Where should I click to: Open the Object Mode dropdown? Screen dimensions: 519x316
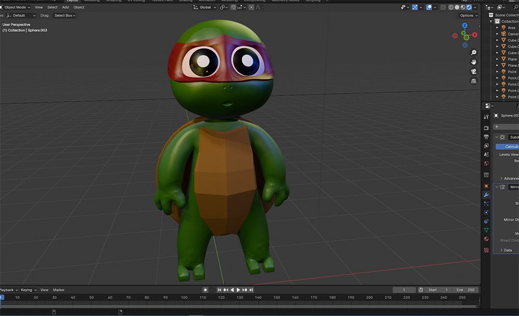coord(17,7)
